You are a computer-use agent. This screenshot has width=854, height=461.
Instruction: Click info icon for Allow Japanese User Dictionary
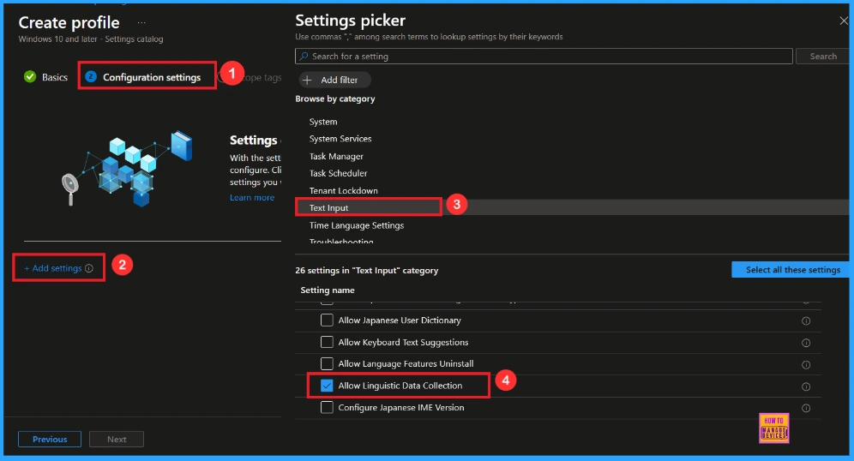[805, 320]
